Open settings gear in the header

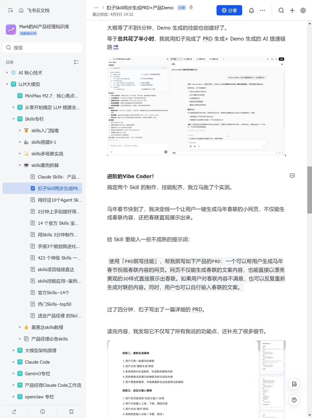tap(303, 10)
